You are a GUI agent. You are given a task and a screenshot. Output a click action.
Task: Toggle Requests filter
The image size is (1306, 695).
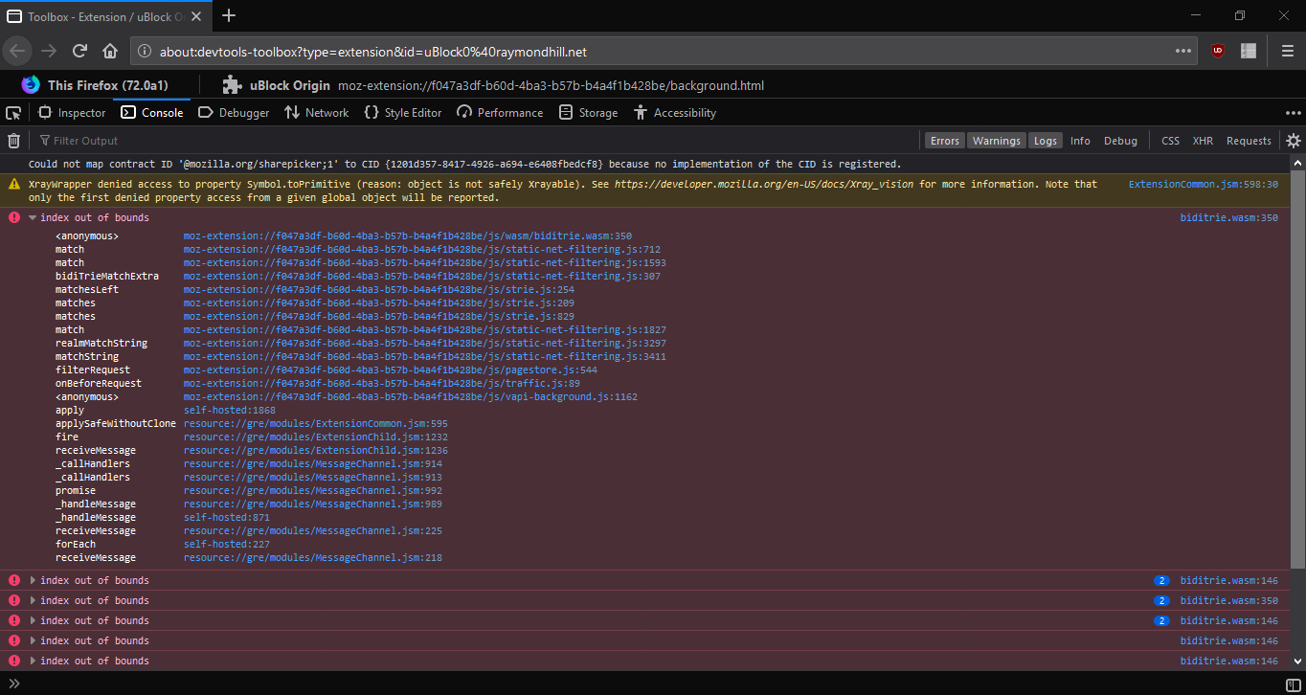coord(1249,141)
